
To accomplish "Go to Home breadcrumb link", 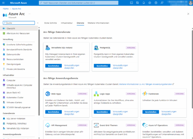I will tap(6, 9).
